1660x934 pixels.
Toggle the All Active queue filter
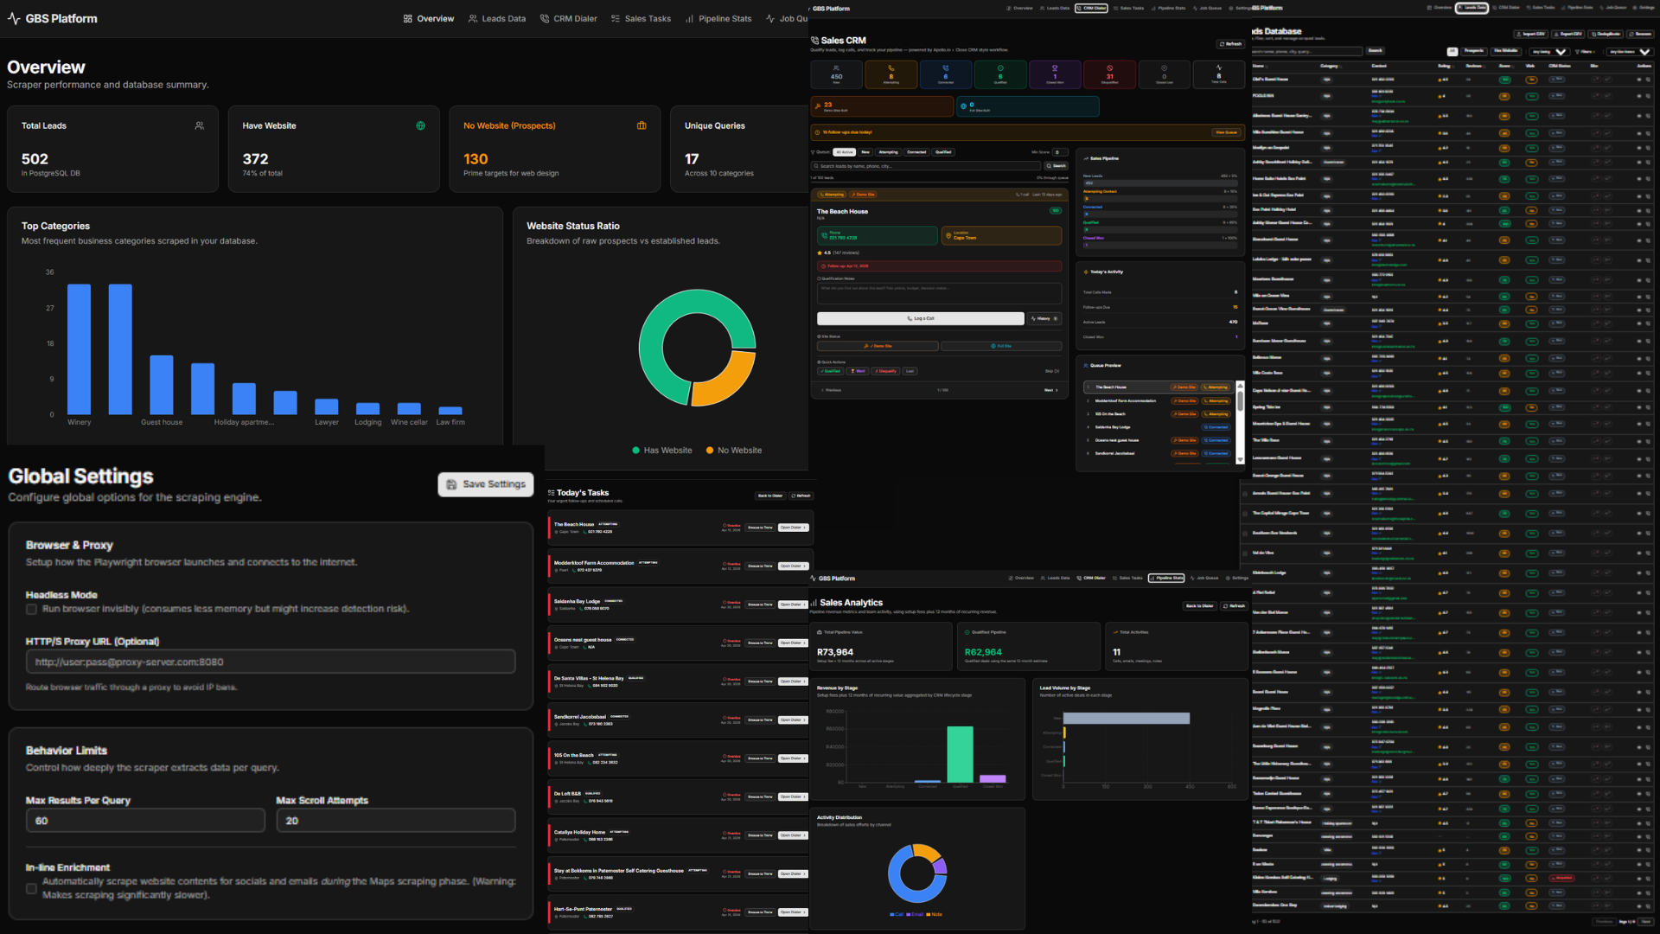coord(844,152)
